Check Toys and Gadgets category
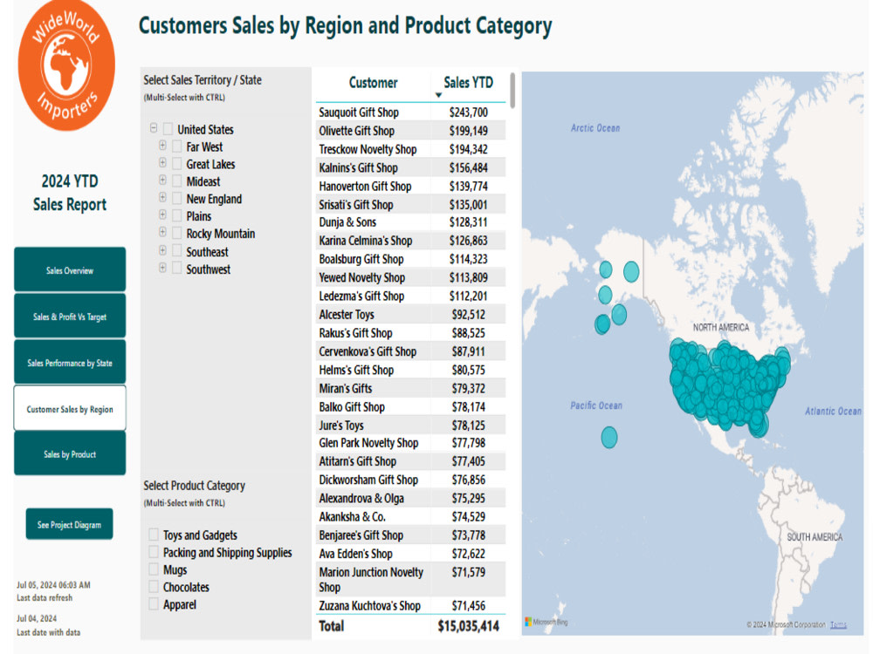The height and width of the screenshot is (654, 873). [x=154, y=535]
